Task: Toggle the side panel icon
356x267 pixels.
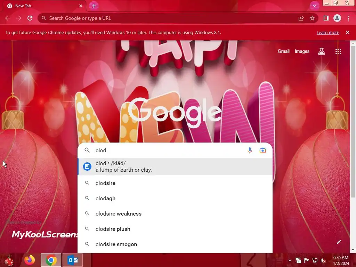Action: tap(326, 18)
